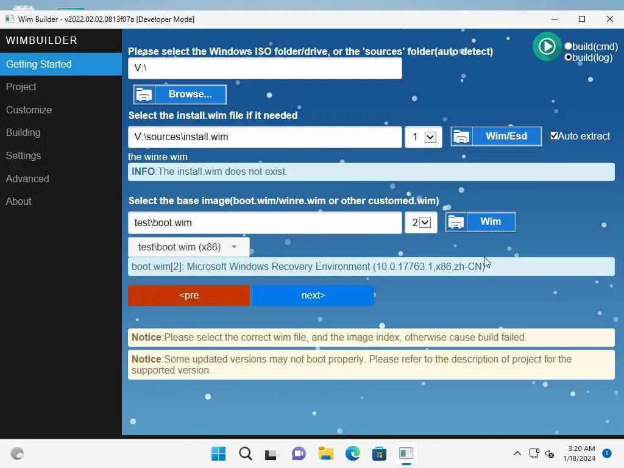Click the folder icon on Browse button
This screenshot has width=624, height=468.
pos(144,94)
